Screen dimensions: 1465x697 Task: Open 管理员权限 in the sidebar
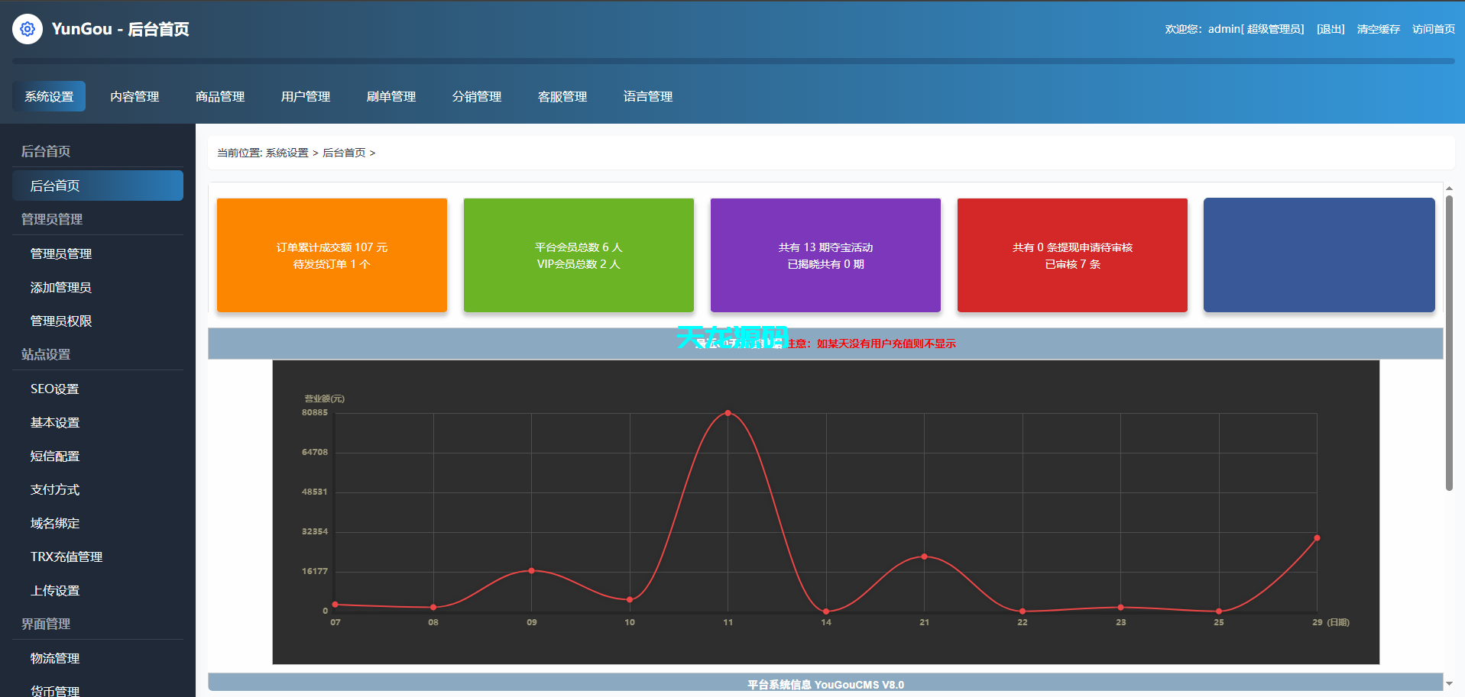[61, 321]
